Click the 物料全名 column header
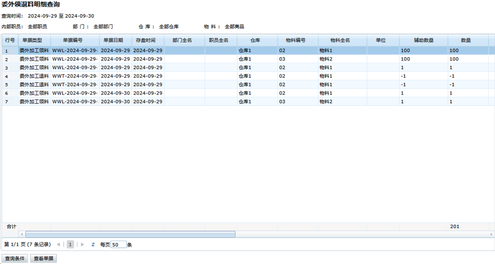Image resolution: width=495 pixels, height=264 pixels. click(x=340, y=40)
